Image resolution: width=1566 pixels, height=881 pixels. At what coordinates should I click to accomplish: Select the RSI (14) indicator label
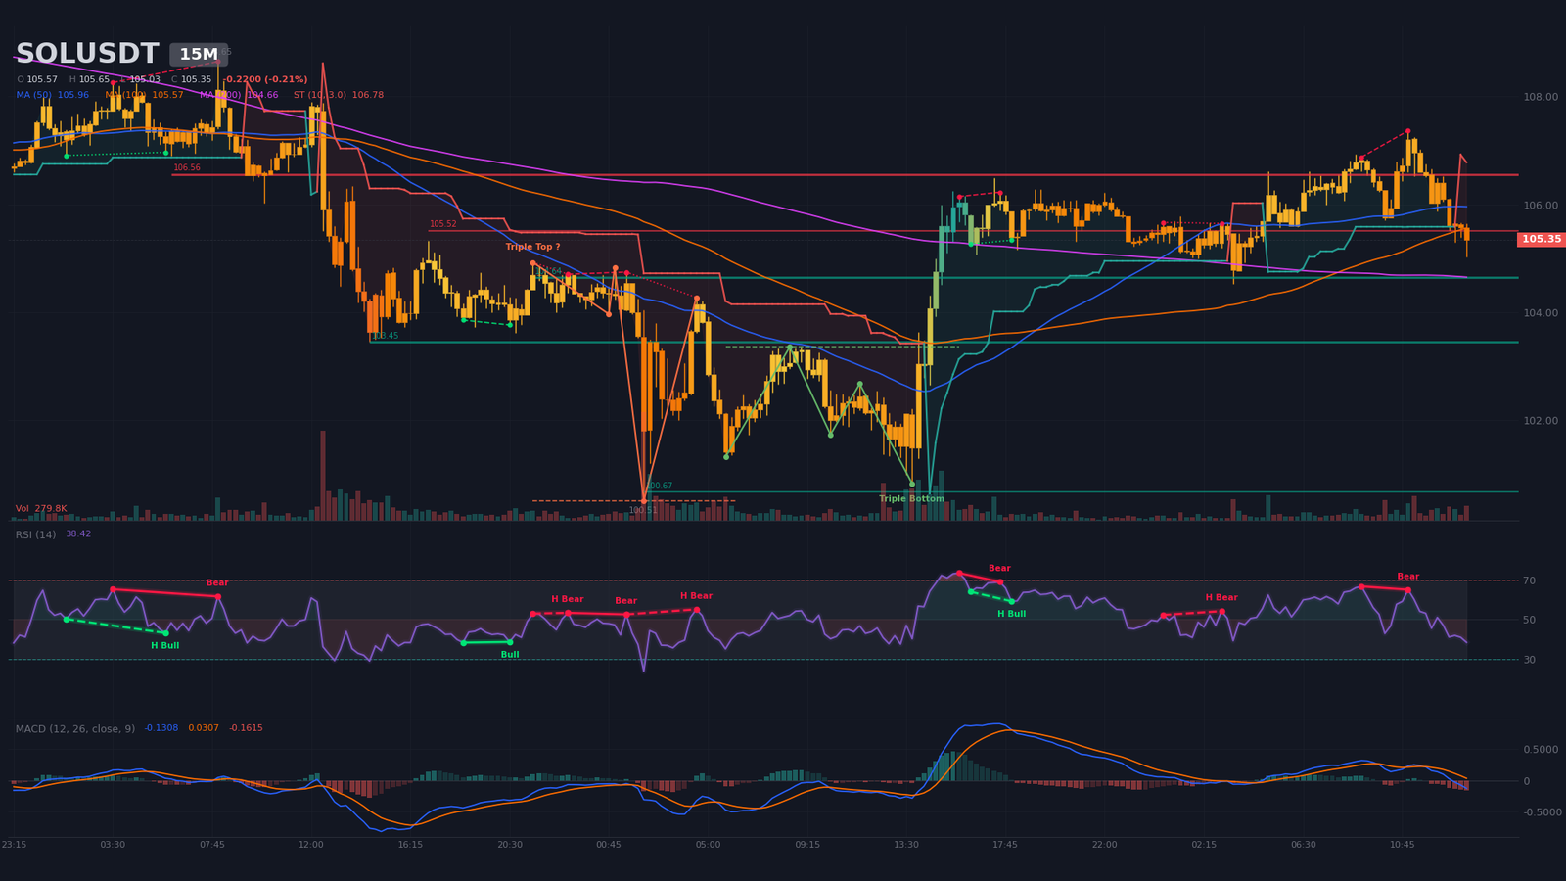[x=35, y=534]
